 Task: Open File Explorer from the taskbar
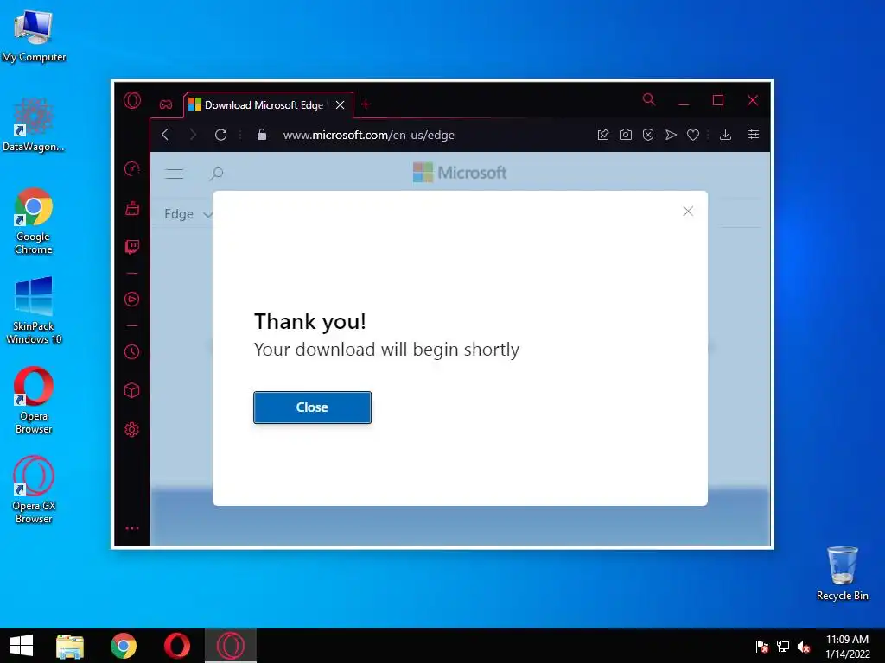70,646
